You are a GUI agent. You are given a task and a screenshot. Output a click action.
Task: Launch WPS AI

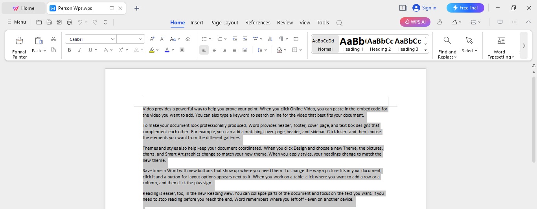(x=415, y=22)
